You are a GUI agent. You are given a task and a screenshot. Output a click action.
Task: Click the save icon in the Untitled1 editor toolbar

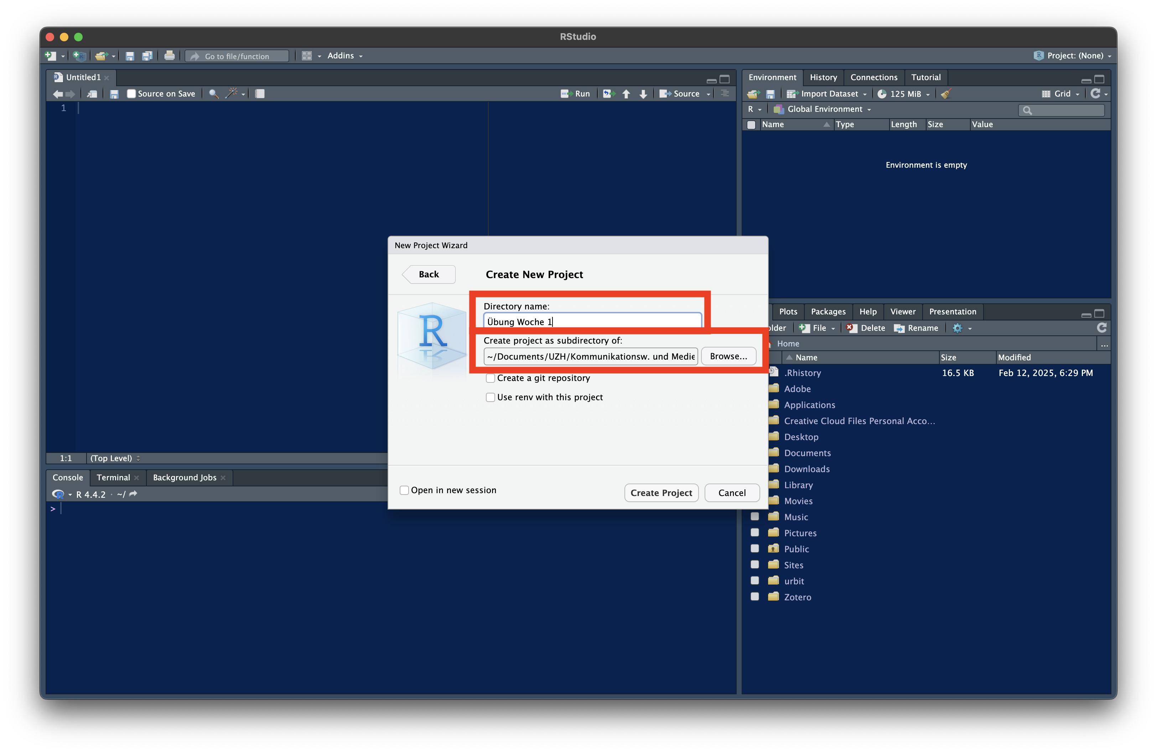114,94
